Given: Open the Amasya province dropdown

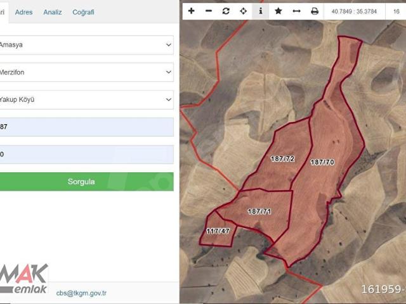Looking at the screenshot, I should tap(86, 45).
